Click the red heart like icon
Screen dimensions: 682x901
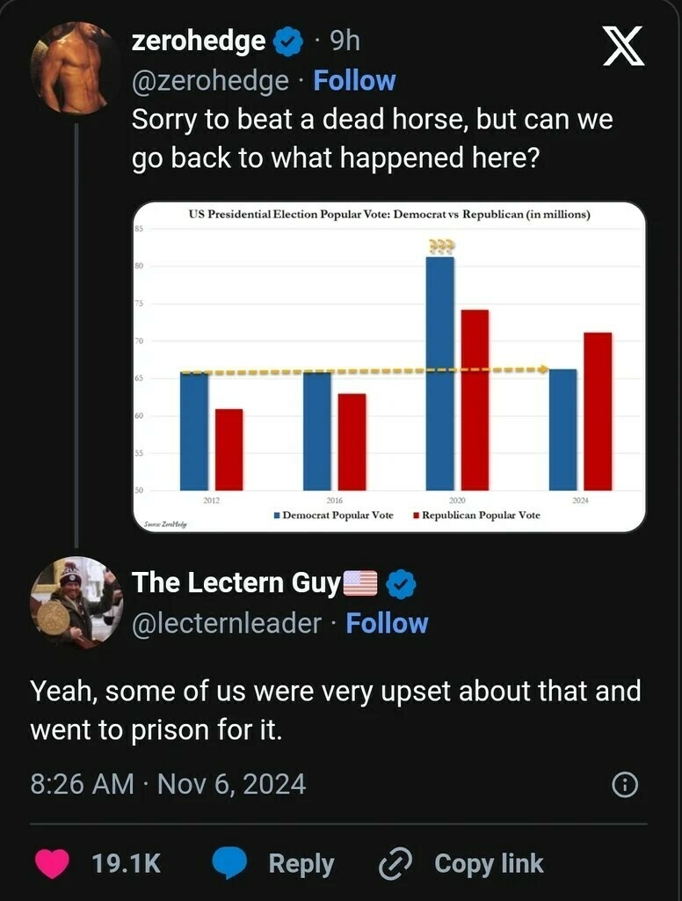53,863
